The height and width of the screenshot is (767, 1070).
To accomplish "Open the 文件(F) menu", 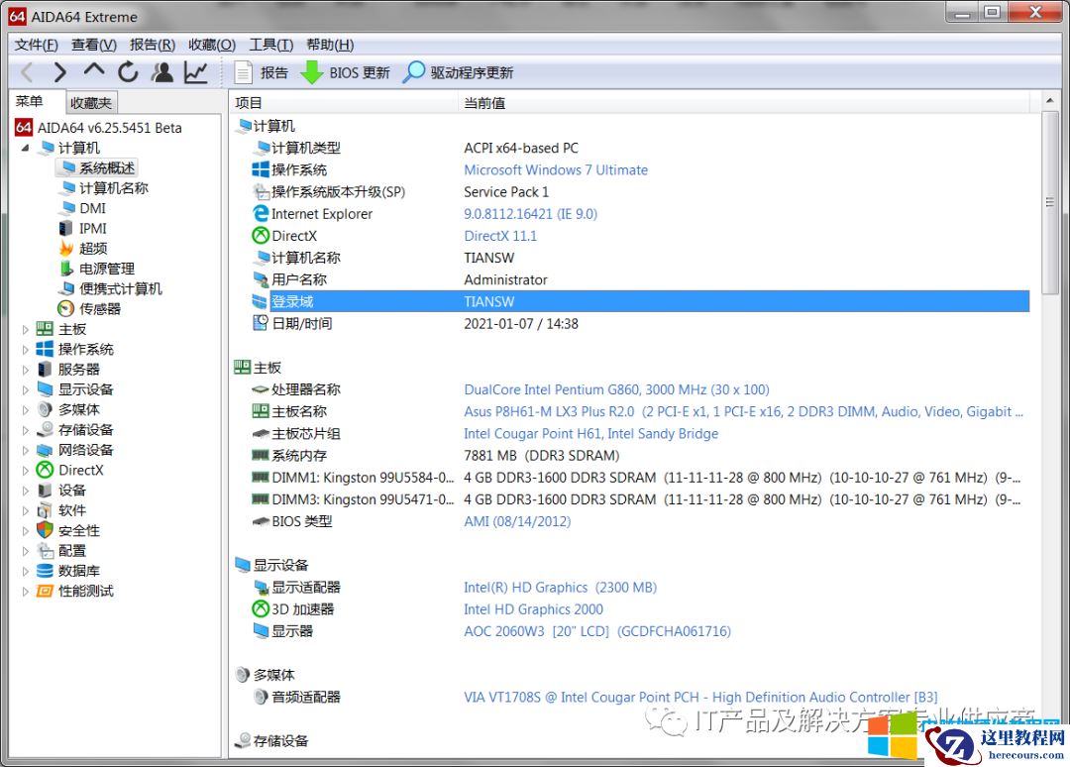I will click(37, 45).
